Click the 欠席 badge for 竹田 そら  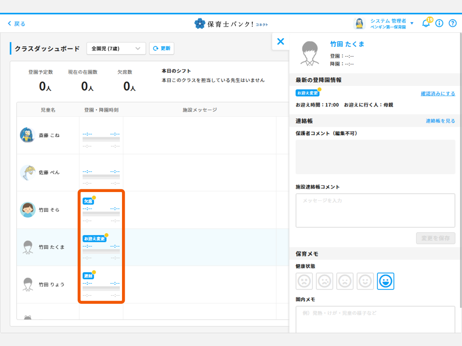pos(88,201)
